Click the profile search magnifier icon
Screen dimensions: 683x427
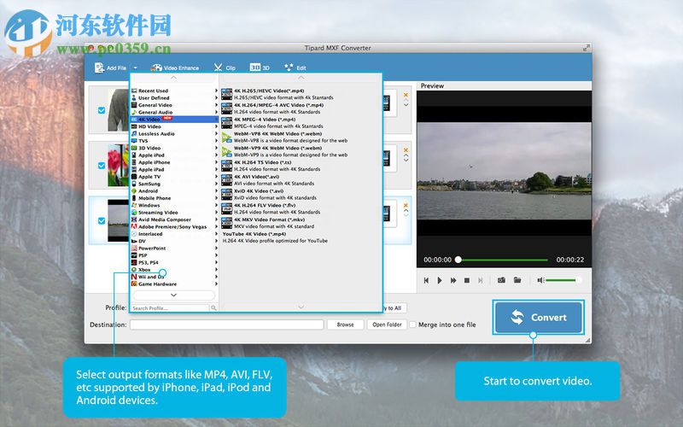(x=213, y=307)
